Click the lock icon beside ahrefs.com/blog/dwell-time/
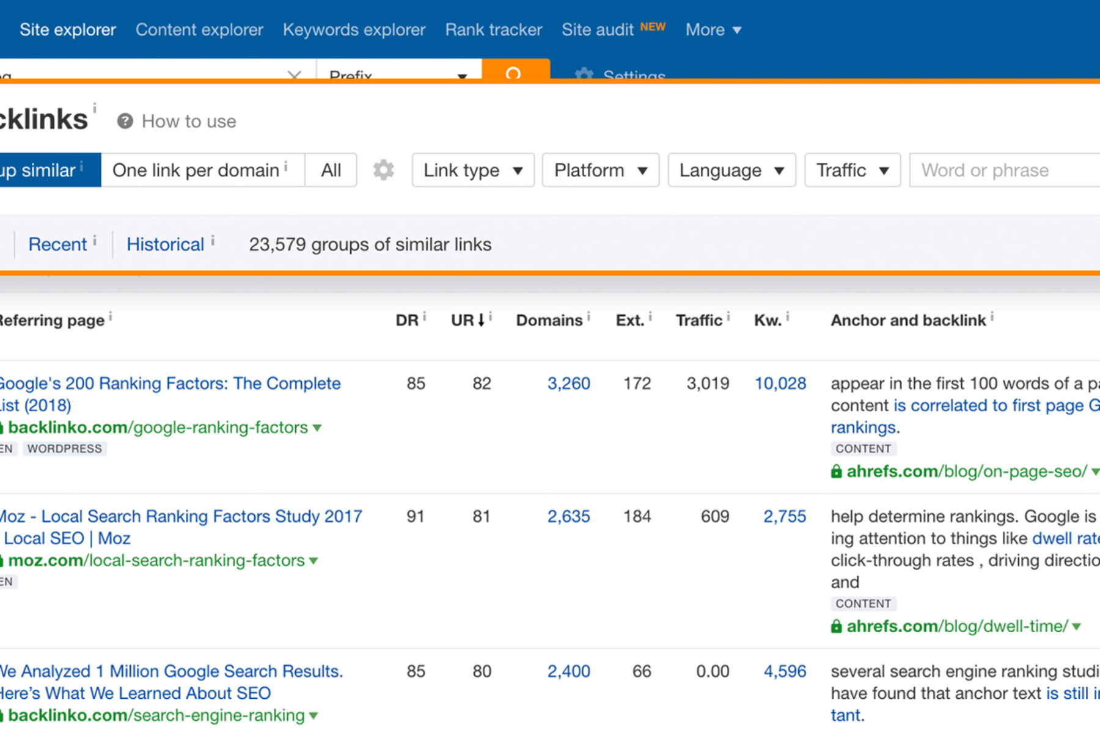1100x733 pixels. point(836,627)
